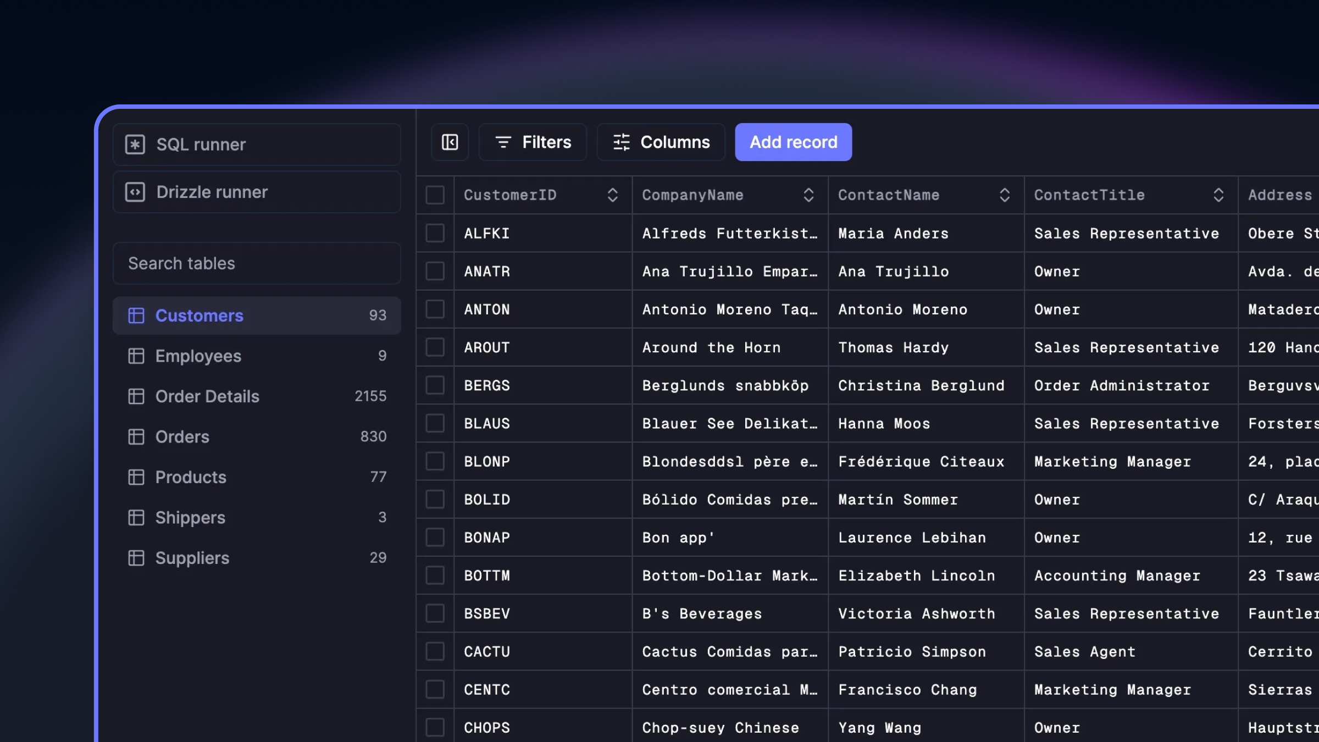Collapse the sidebar panel icon
Image resolution: width=1319 pixels, height=742 pixels.
tap(450, 142)
